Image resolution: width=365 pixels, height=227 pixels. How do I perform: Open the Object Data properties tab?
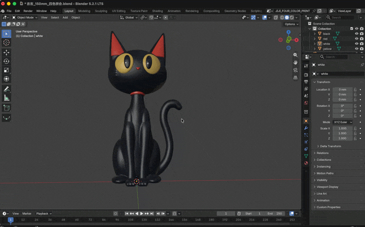(x=306, y=156)
